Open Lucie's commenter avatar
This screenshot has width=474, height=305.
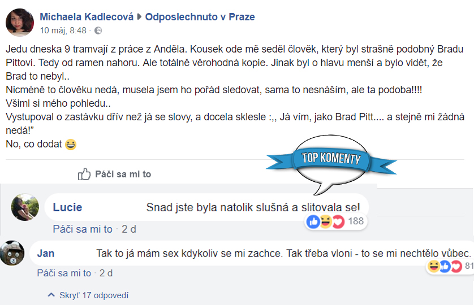[x=25, y=207]
